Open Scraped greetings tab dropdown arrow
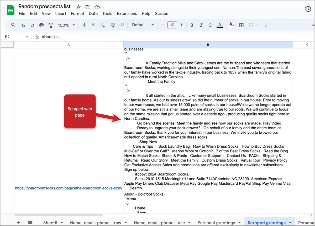This screenshot has height=226, width=315. click(x=290, y=223)
